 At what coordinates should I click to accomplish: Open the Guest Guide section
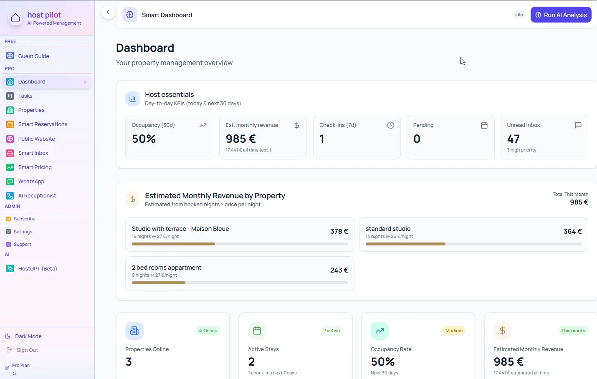coord(33,56)
